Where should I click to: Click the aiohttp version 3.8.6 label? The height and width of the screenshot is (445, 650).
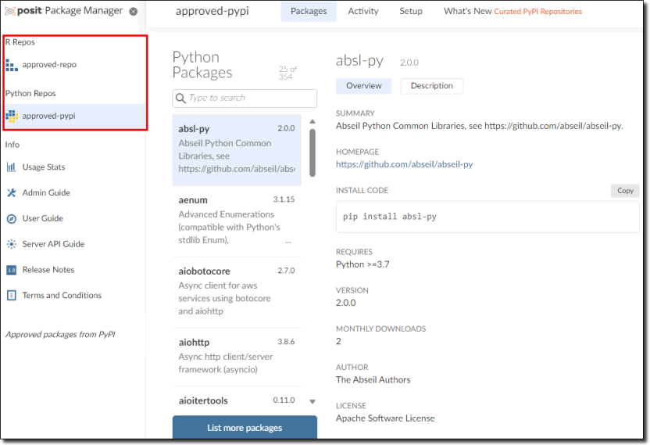286,342
